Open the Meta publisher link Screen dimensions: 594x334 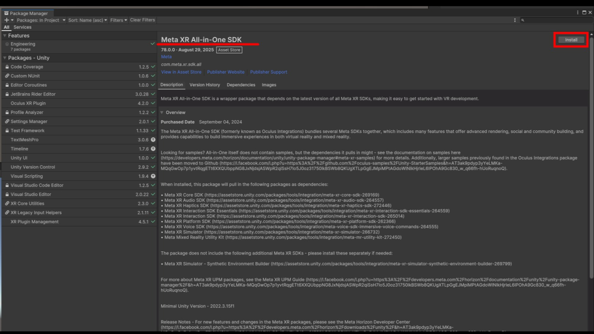(x=166, y=57)
